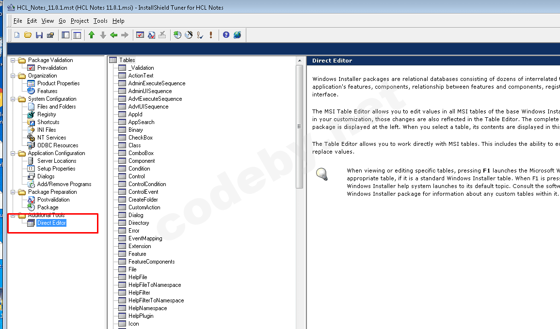Click the exclamation with checkmark toolbar icon
The width and height of the screenshot is (560, 329).
200,35
